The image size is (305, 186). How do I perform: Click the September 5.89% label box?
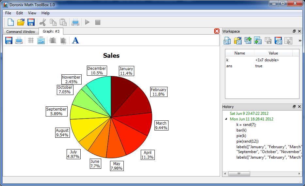point(56,111)
